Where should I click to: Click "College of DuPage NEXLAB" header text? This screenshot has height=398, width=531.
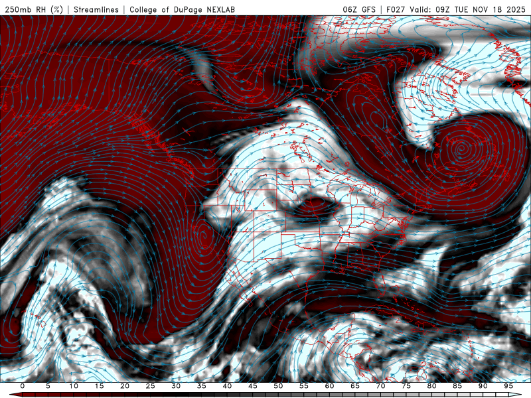click(x=182, y=9)
